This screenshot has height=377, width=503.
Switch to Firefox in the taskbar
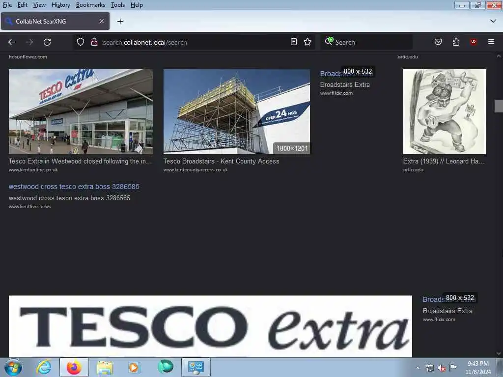pos(74,367)
